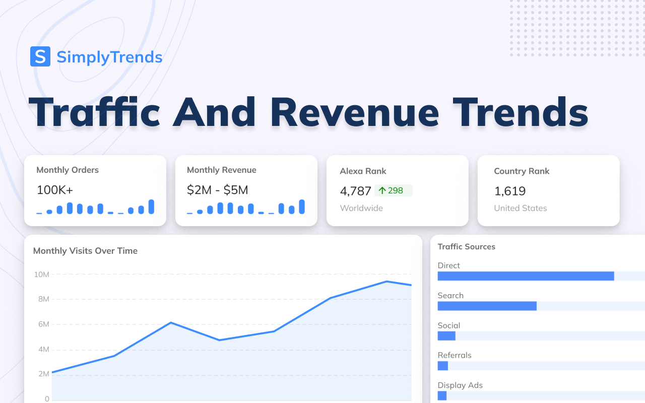Click the 6M axis label
The image size is (645, 403).
43,324
